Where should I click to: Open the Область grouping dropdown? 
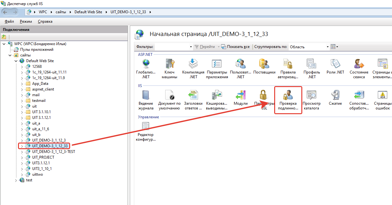coord(327,47)
